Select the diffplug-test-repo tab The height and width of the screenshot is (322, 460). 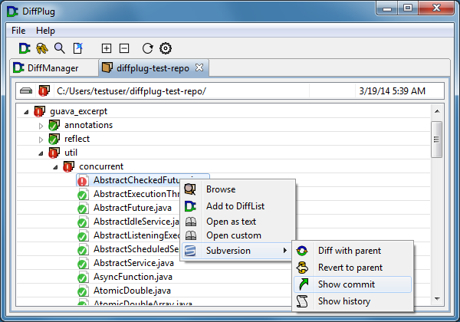point(153,68)
